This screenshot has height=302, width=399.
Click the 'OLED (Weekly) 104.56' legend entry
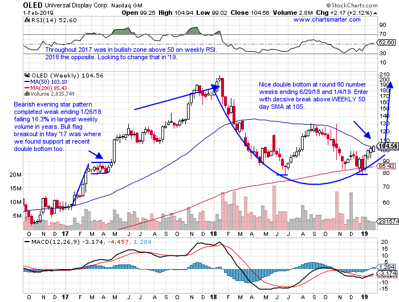click(67, 76)
